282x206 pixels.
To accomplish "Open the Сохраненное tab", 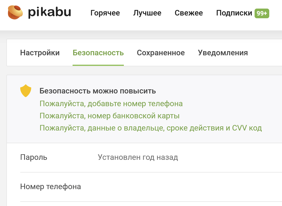I will [x=161, y=53].
